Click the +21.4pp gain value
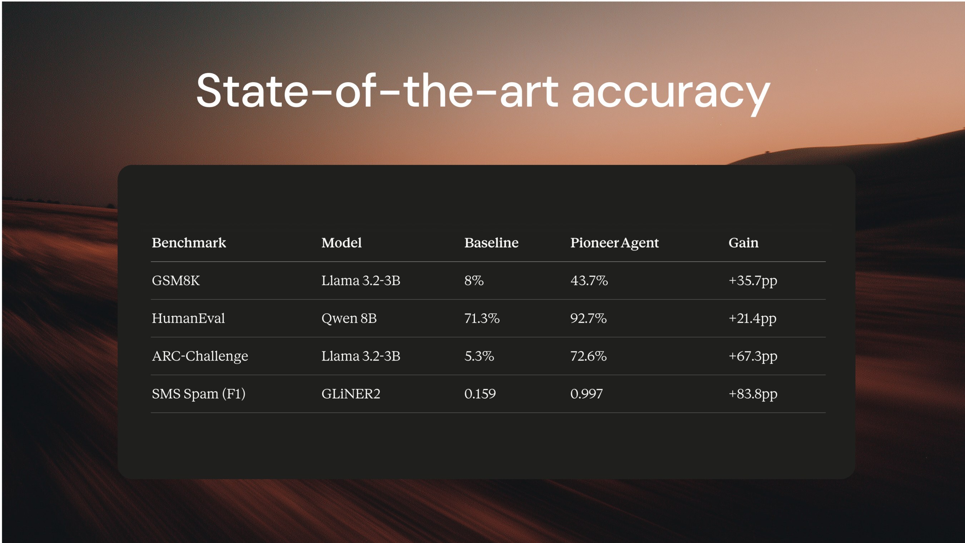This screenshot has height=543, width=965. pyautogui.click(x=752, y=319)
